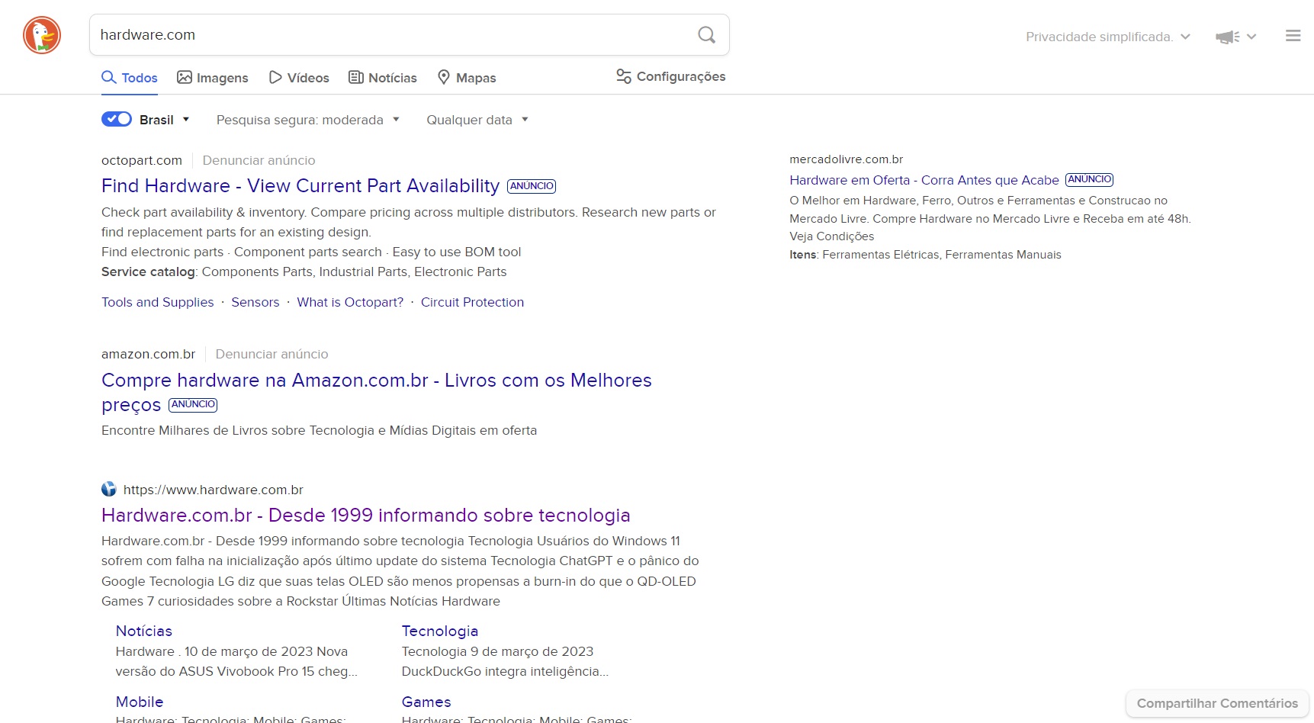Image resolution: width=1314 pixels, height=723 pixels.
Task: Click the DuckDuckGo logo
Action: [x=42, y=35]
